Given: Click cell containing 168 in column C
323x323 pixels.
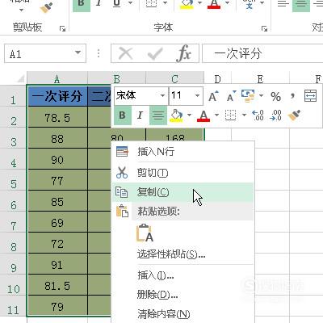Looking at the screenshot, I should click(174, 135).
